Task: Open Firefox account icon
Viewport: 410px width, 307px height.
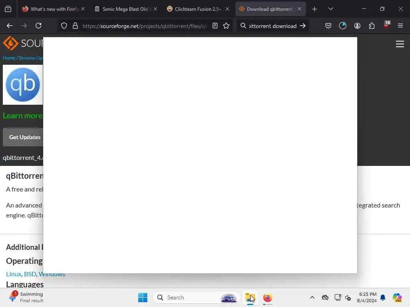Action: click(357, 26)
